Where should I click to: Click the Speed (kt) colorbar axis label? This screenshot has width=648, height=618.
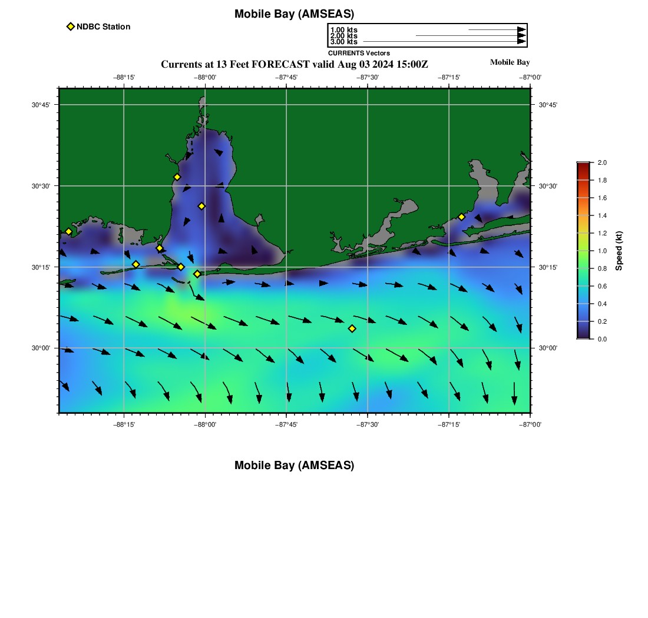619,251
